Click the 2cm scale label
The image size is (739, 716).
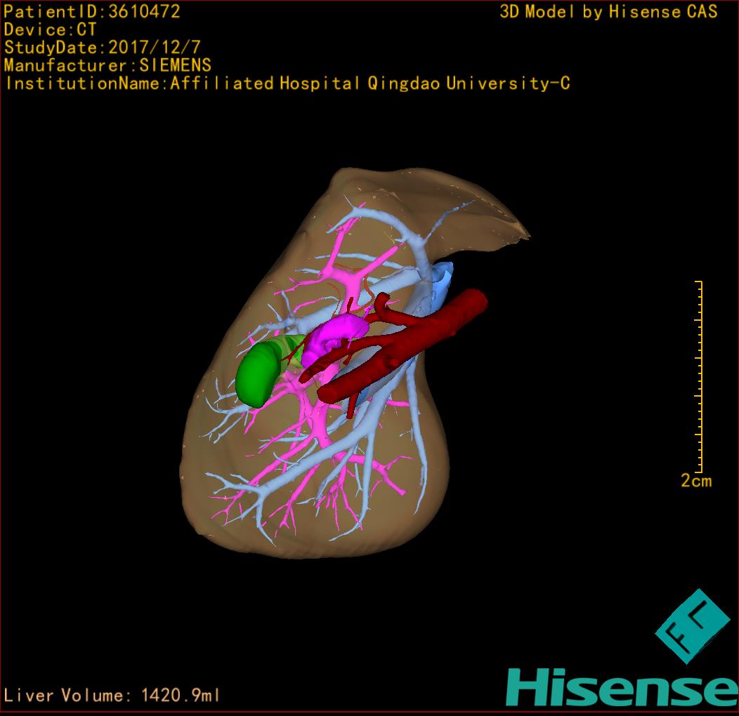point(696,480)
